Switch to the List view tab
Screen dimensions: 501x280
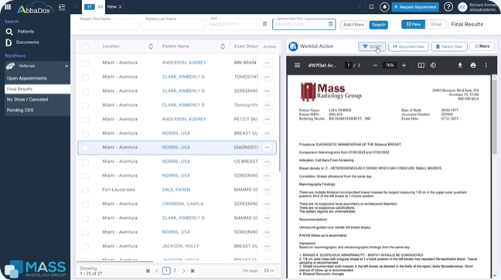[x=436, y=24]
